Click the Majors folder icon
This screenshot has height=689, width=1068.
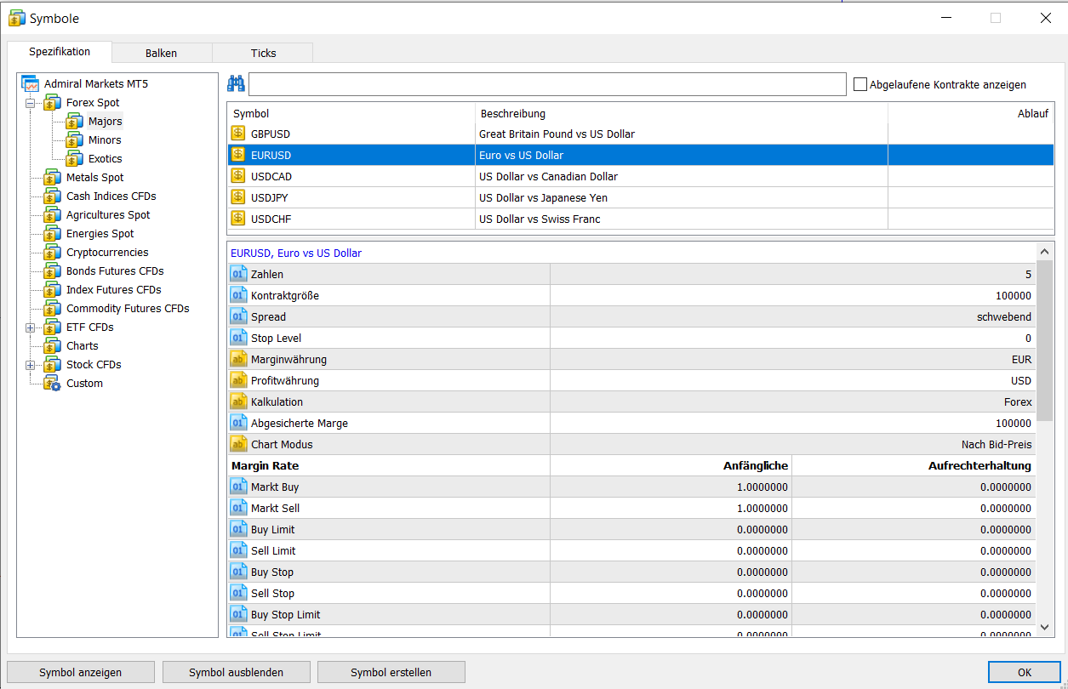(74, 122)
